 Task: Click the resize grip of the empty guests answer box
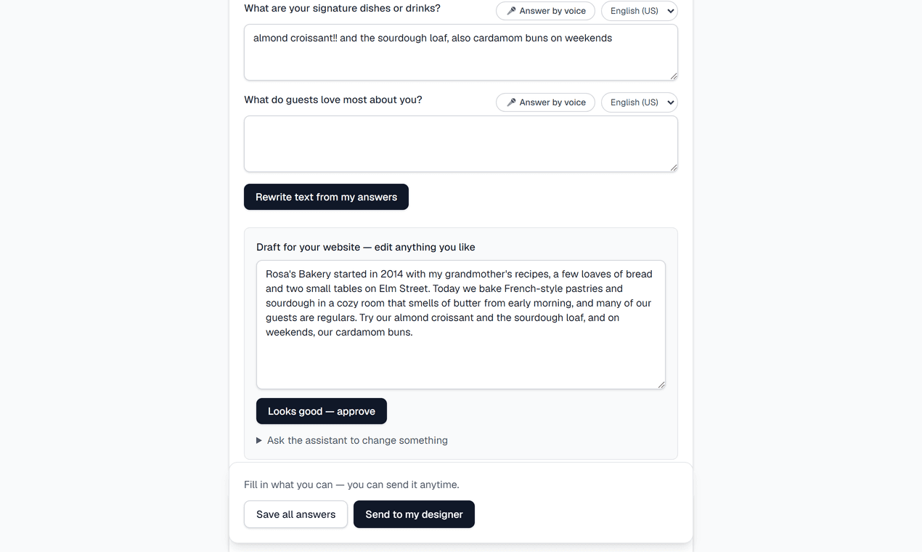(x=673, y=167)
